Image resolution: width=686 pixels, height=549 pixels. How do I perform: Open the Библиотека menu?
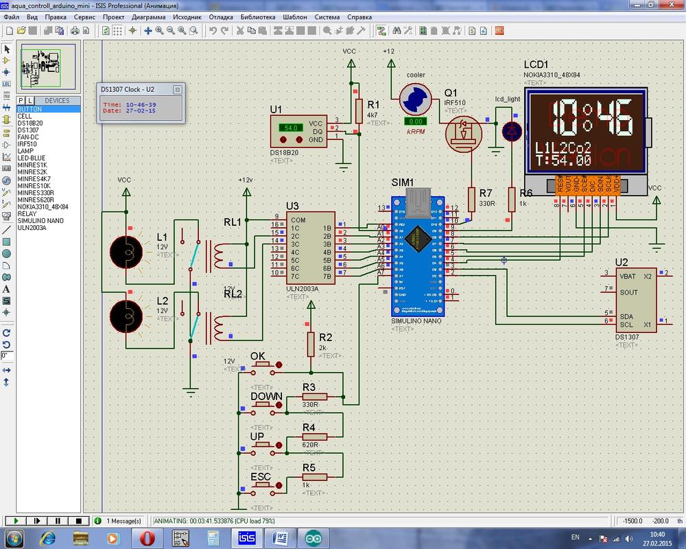click(259, 16)
